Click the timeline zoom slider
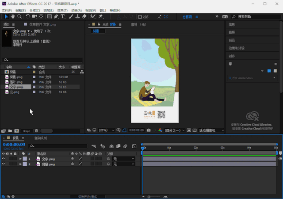 (149, 197)
